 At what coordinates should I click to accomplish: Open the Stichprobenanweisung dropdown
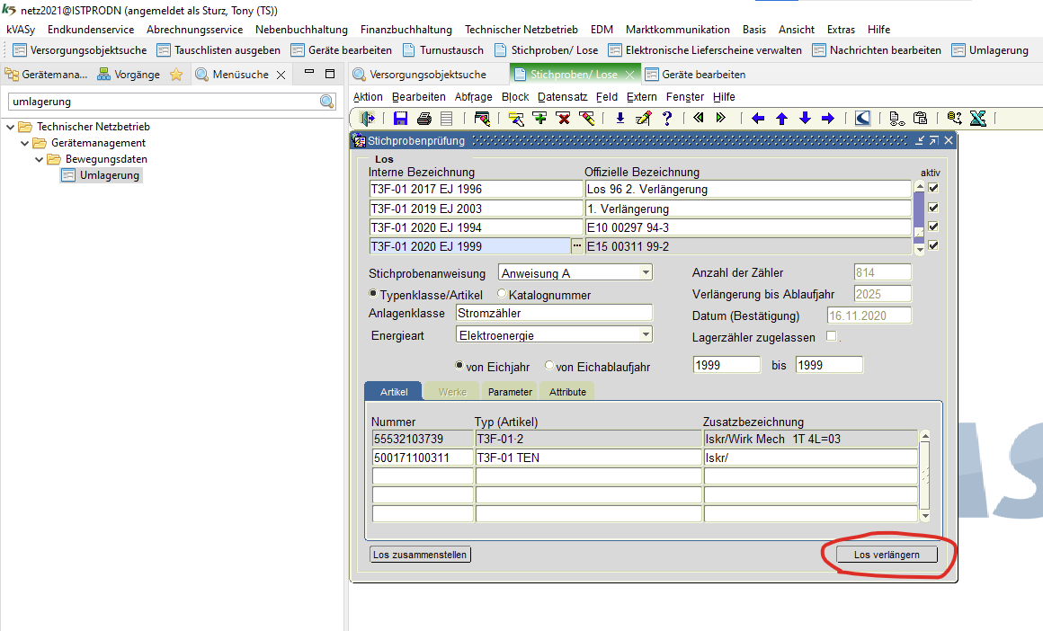646,273
